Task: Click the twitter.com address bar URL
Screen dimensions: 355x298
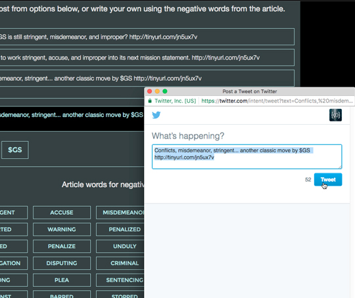Action: [277, 101]
